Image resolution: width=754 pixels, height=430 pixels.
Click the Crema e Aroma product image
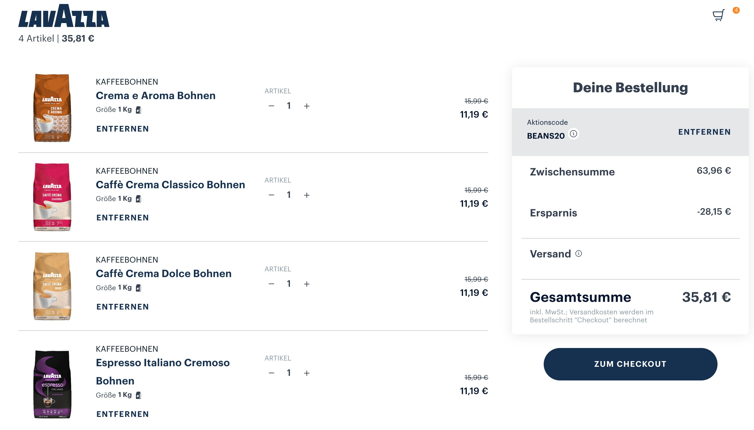(52, 108)
